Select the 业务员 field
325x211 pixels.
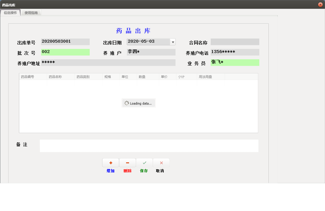[235, 63]
